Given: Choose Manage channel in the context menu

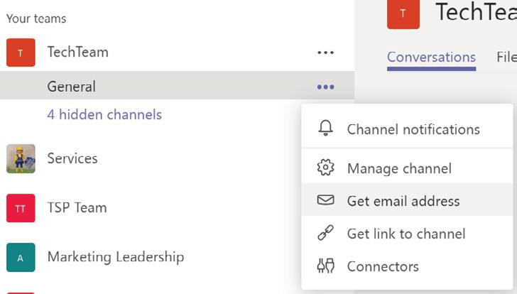Looking at the screenshot, I should click(407, 168).
